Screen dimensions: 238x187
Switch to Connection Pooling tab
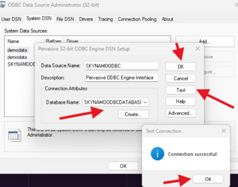click(x=137, y=19)
